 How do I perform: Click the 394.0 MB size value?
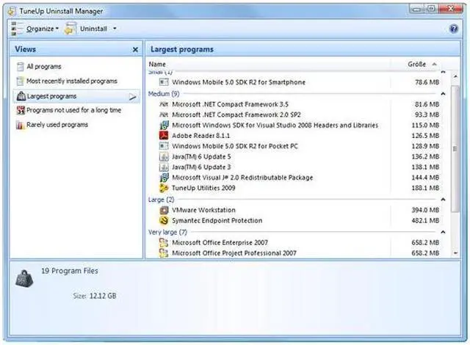tap(425, 210)
